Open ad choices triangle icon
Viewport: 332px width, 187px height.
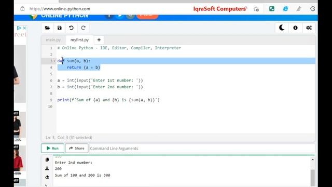19,28
